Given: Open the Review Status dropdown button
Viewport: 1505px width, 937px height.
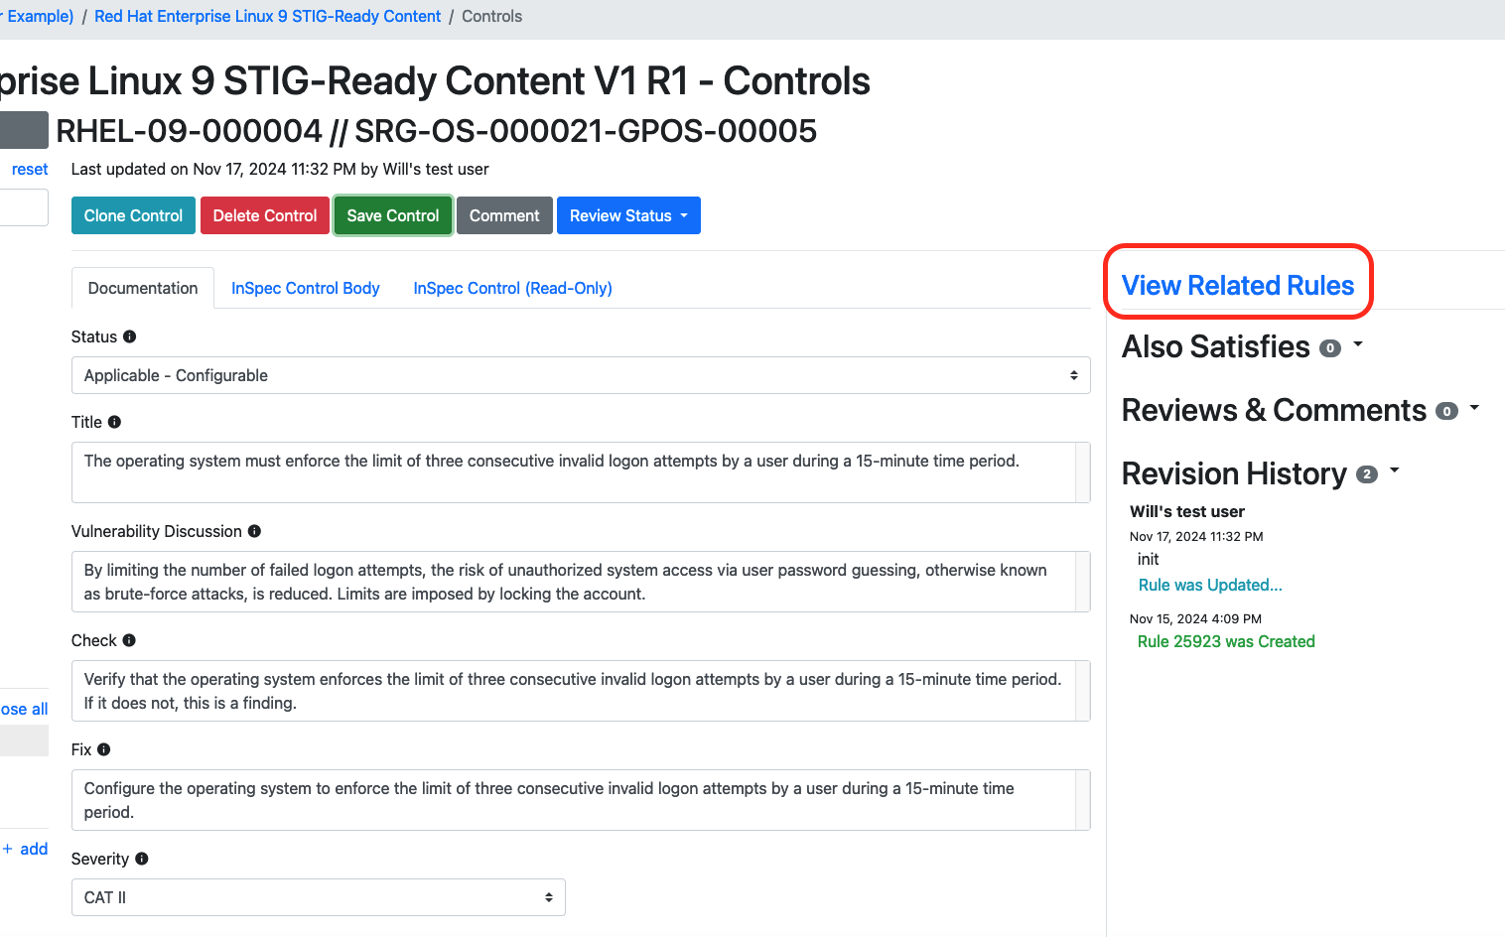Looking at the screenshot, I should [x=627, y=215].
